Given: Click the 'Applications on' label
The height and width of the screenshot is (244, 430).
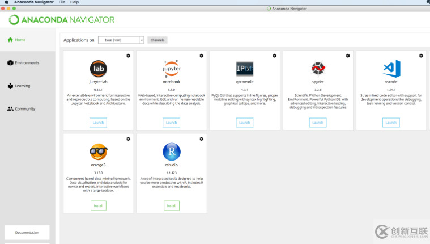Looking at the screenshot, I should (79, 40).
